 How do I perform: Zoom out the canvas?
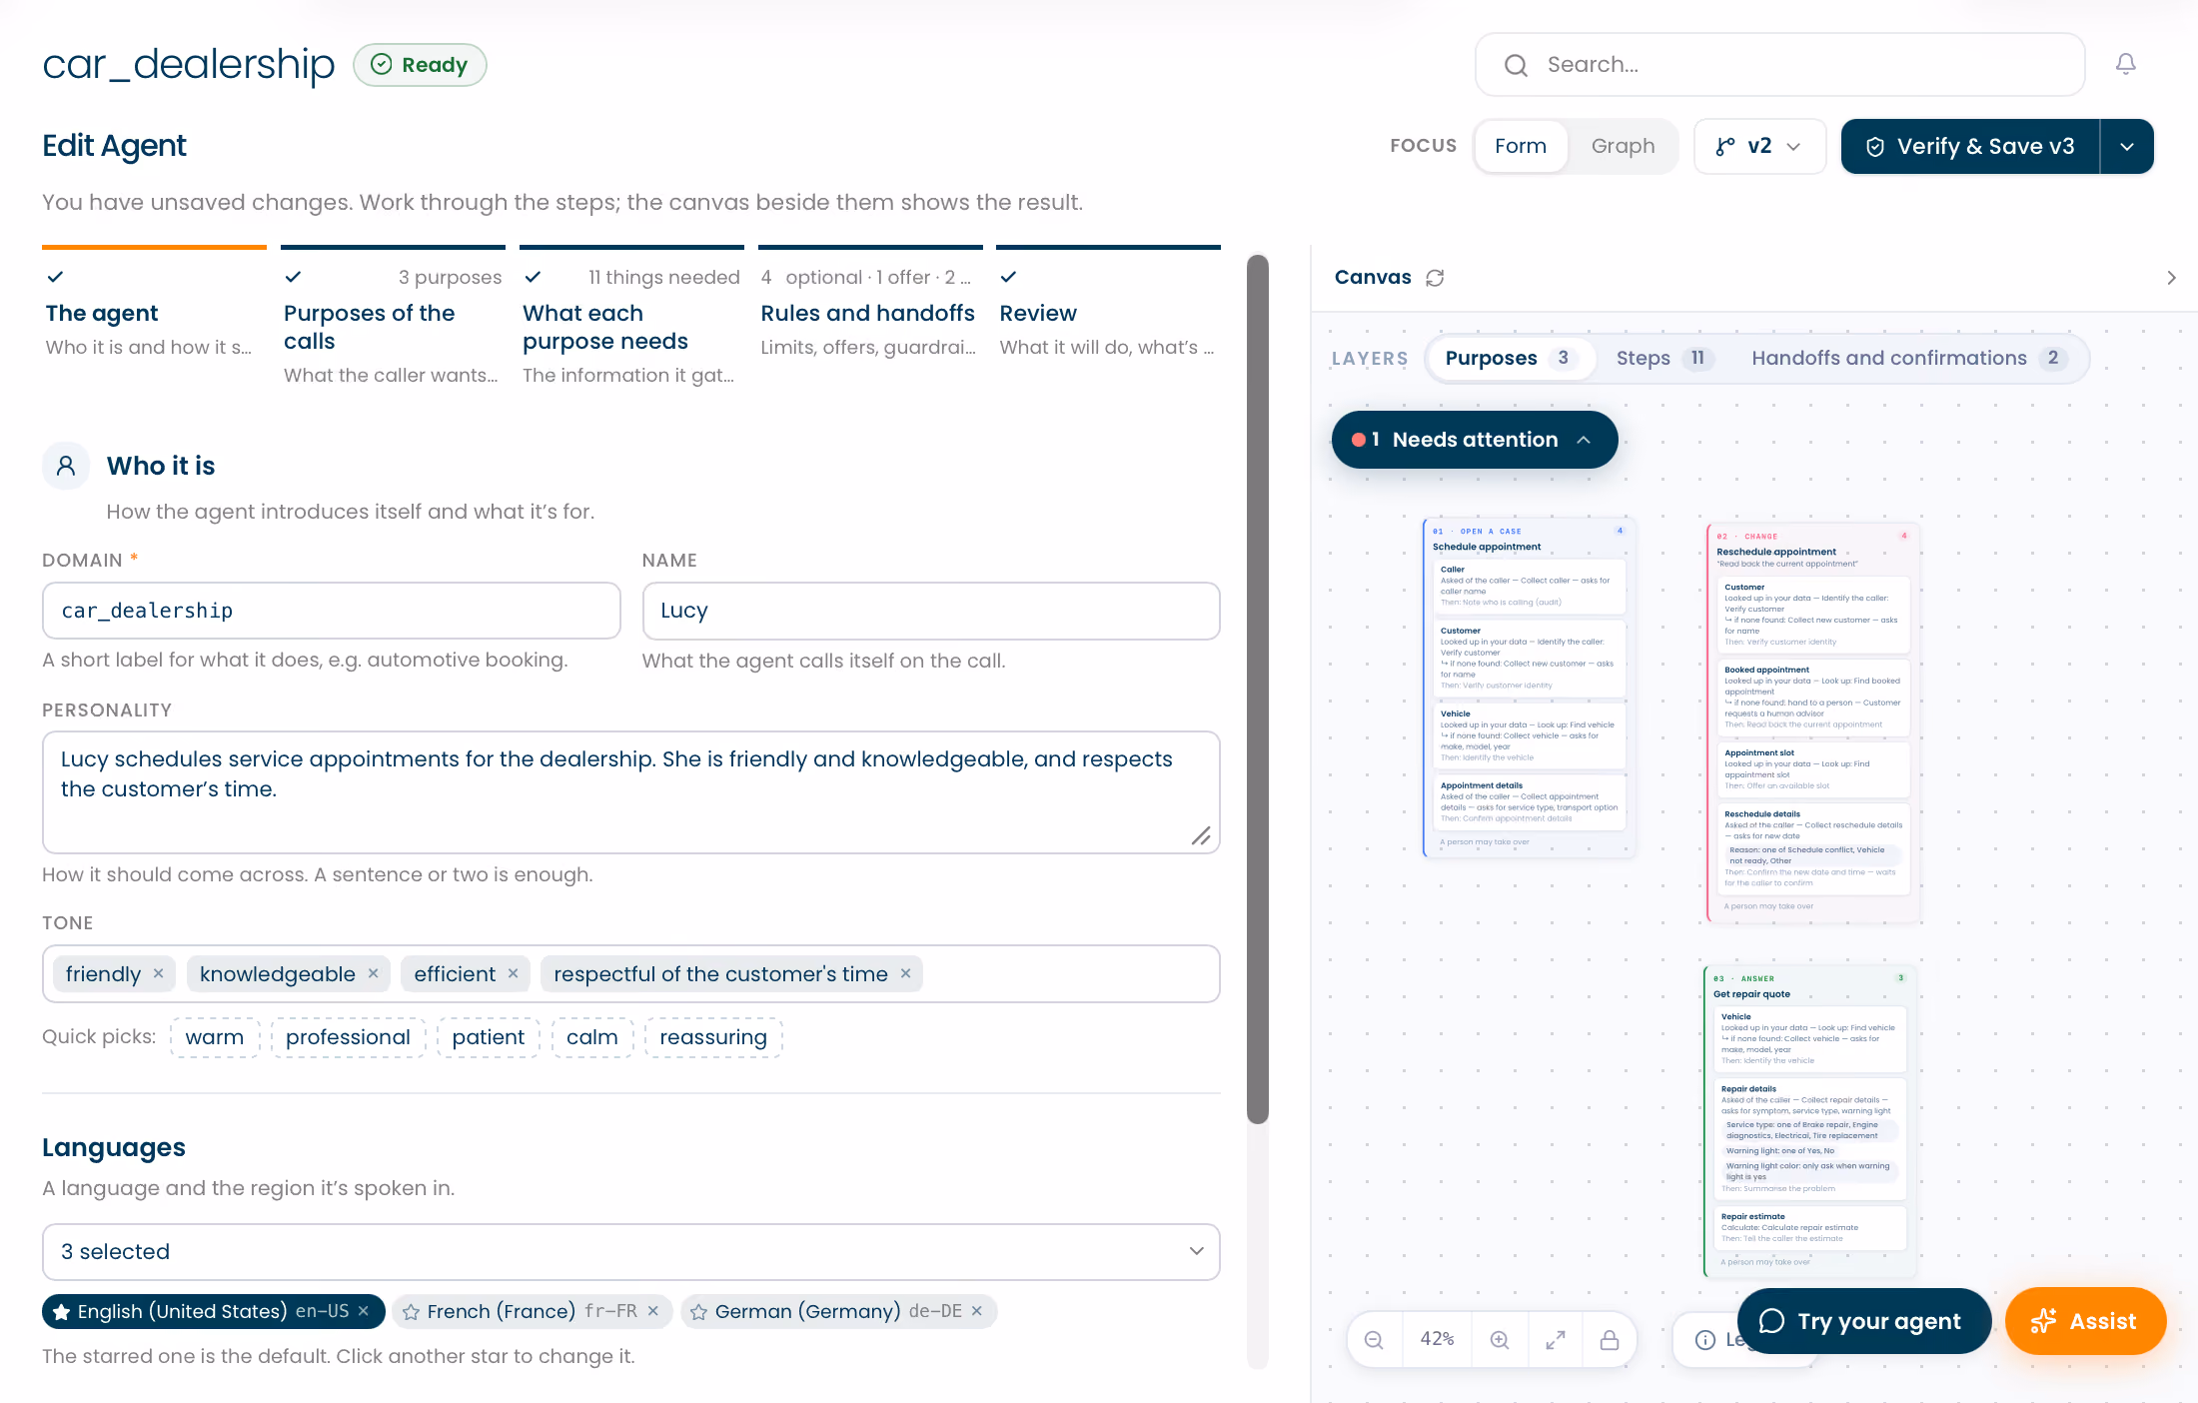click(x=1374, y=1340)
